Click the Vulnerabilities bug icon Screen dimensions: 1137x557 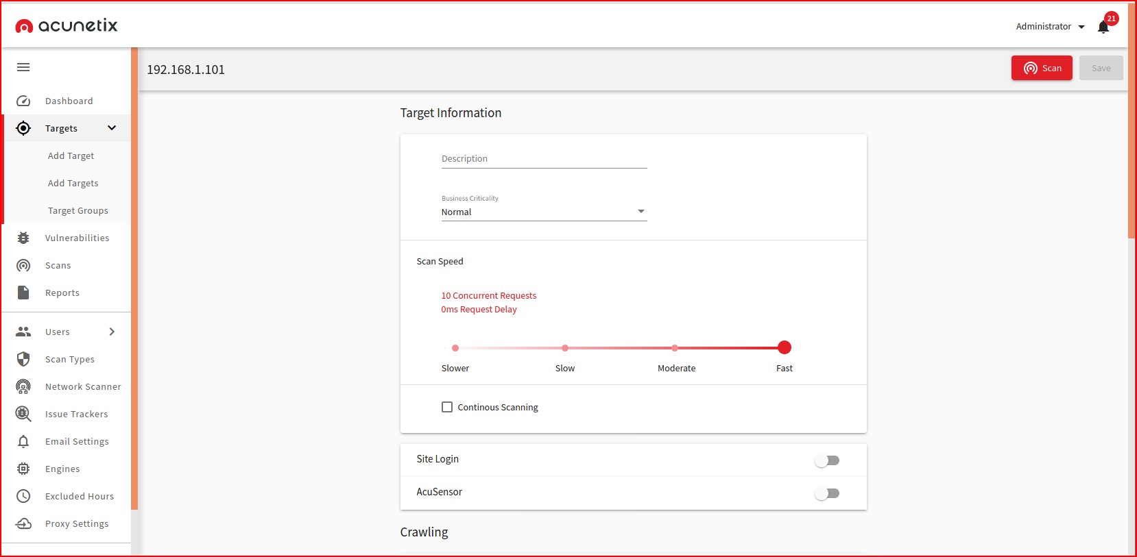23,238
